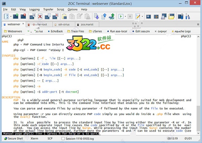Click the terminal vertical scrollbar thumb
Image resolution: width=202 pixels, height=143 pixels.
point(198,118)
